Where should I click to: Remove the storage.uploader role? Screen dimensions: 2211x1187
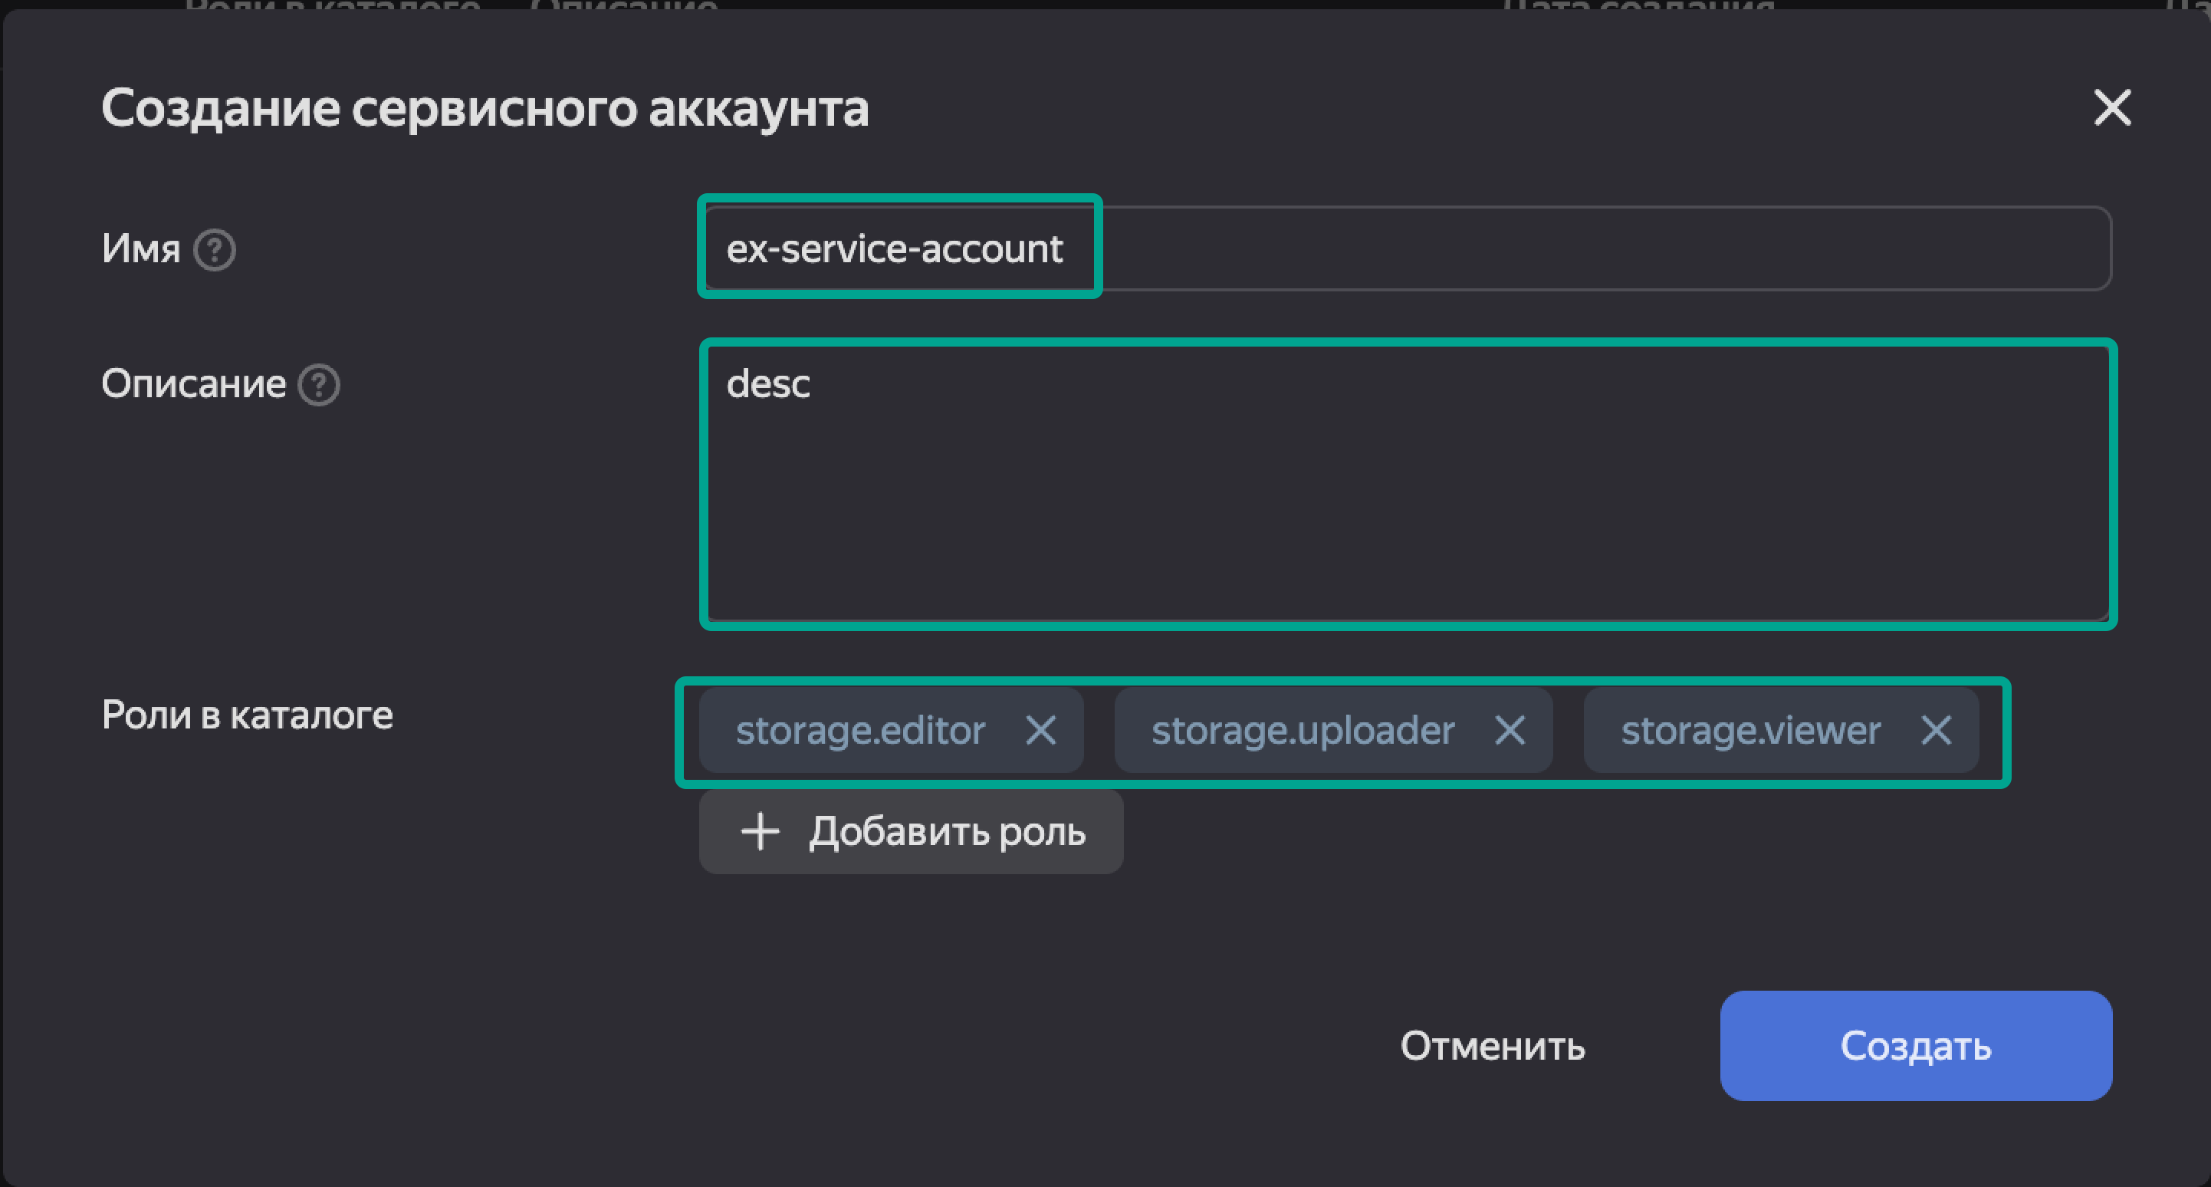tap(1509, 732)
